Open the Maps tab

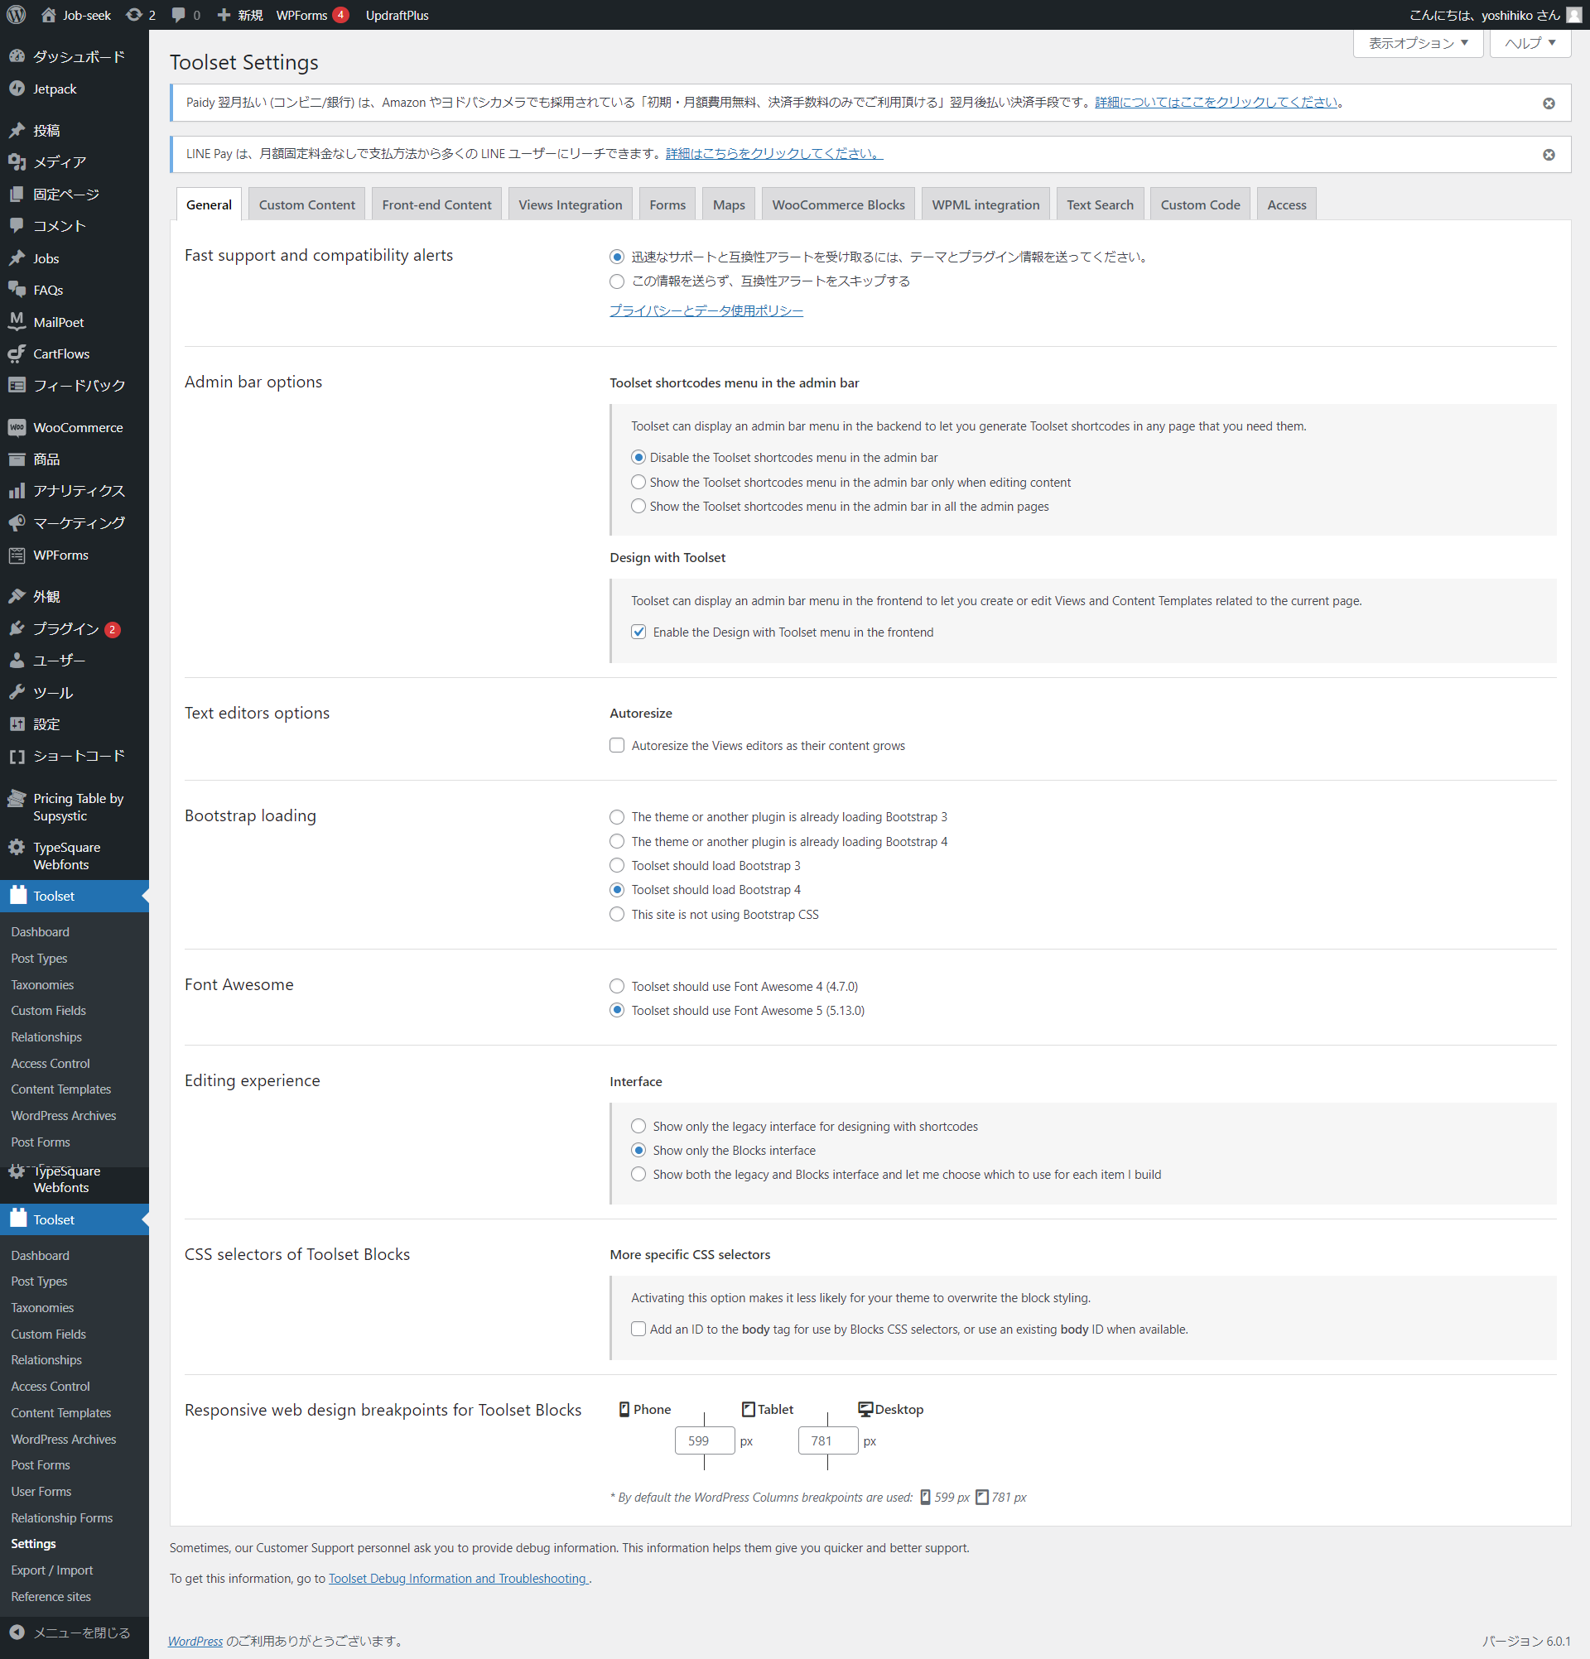pos(729,204)
